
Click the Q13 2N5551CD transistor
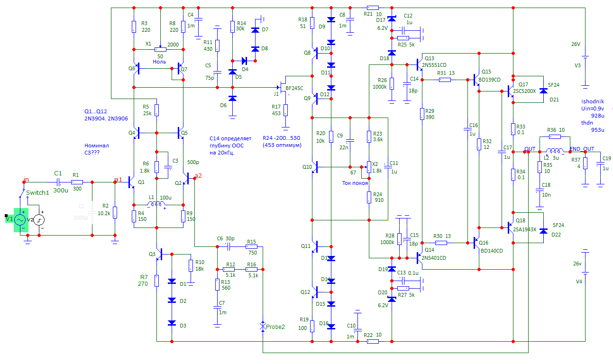click(x=419, y=64)
